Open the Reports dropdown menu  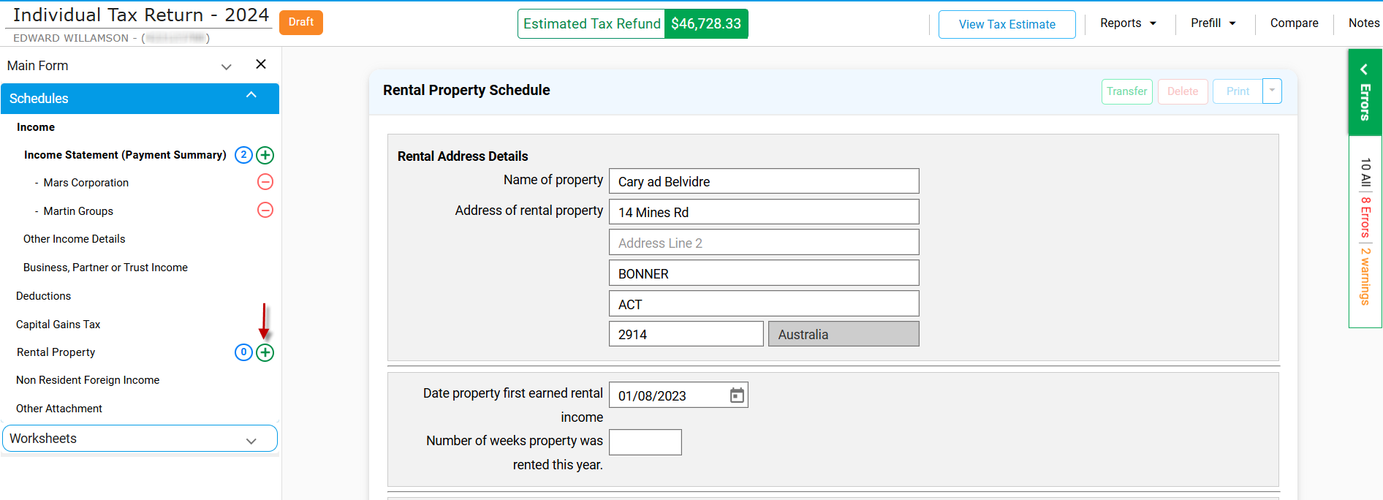coord(1128,23)
